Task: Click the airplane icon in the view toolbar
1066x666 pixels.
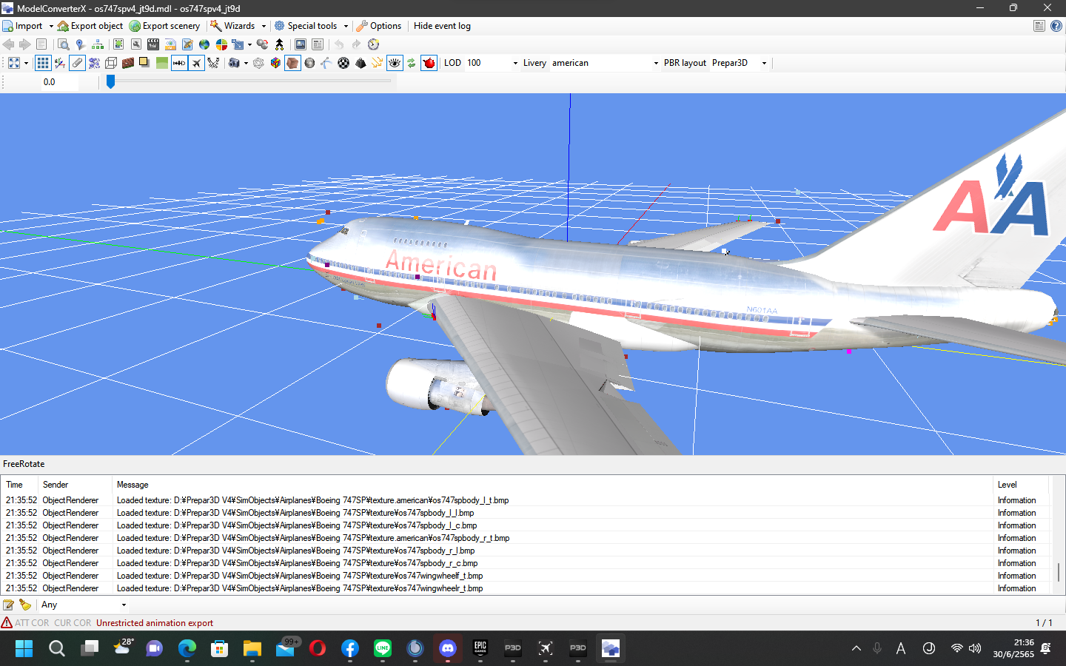Action: click(196, 63)
